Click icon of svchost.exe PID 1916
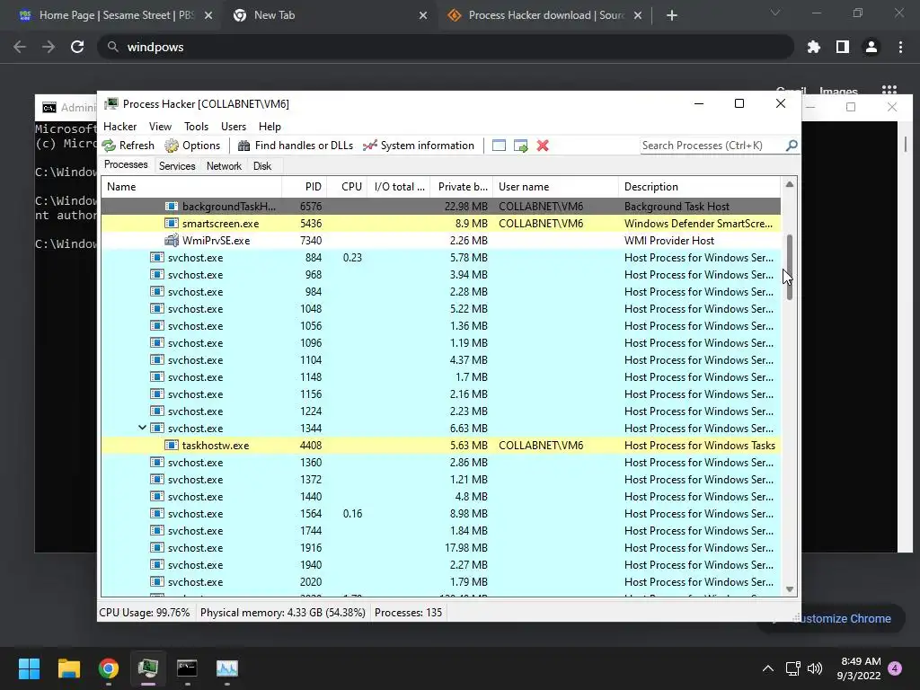Image resolution: width=920 pixels, height=690 pixels. pyautogui.click(x=156, y=547)
